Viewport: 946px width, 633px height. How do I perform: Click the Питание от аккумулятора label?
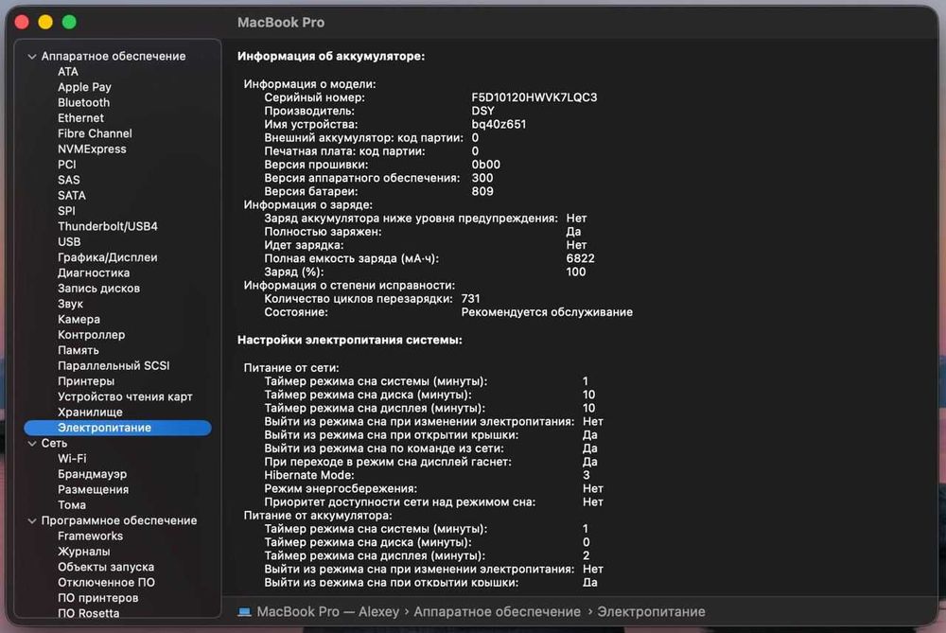(x=318, y=516)
